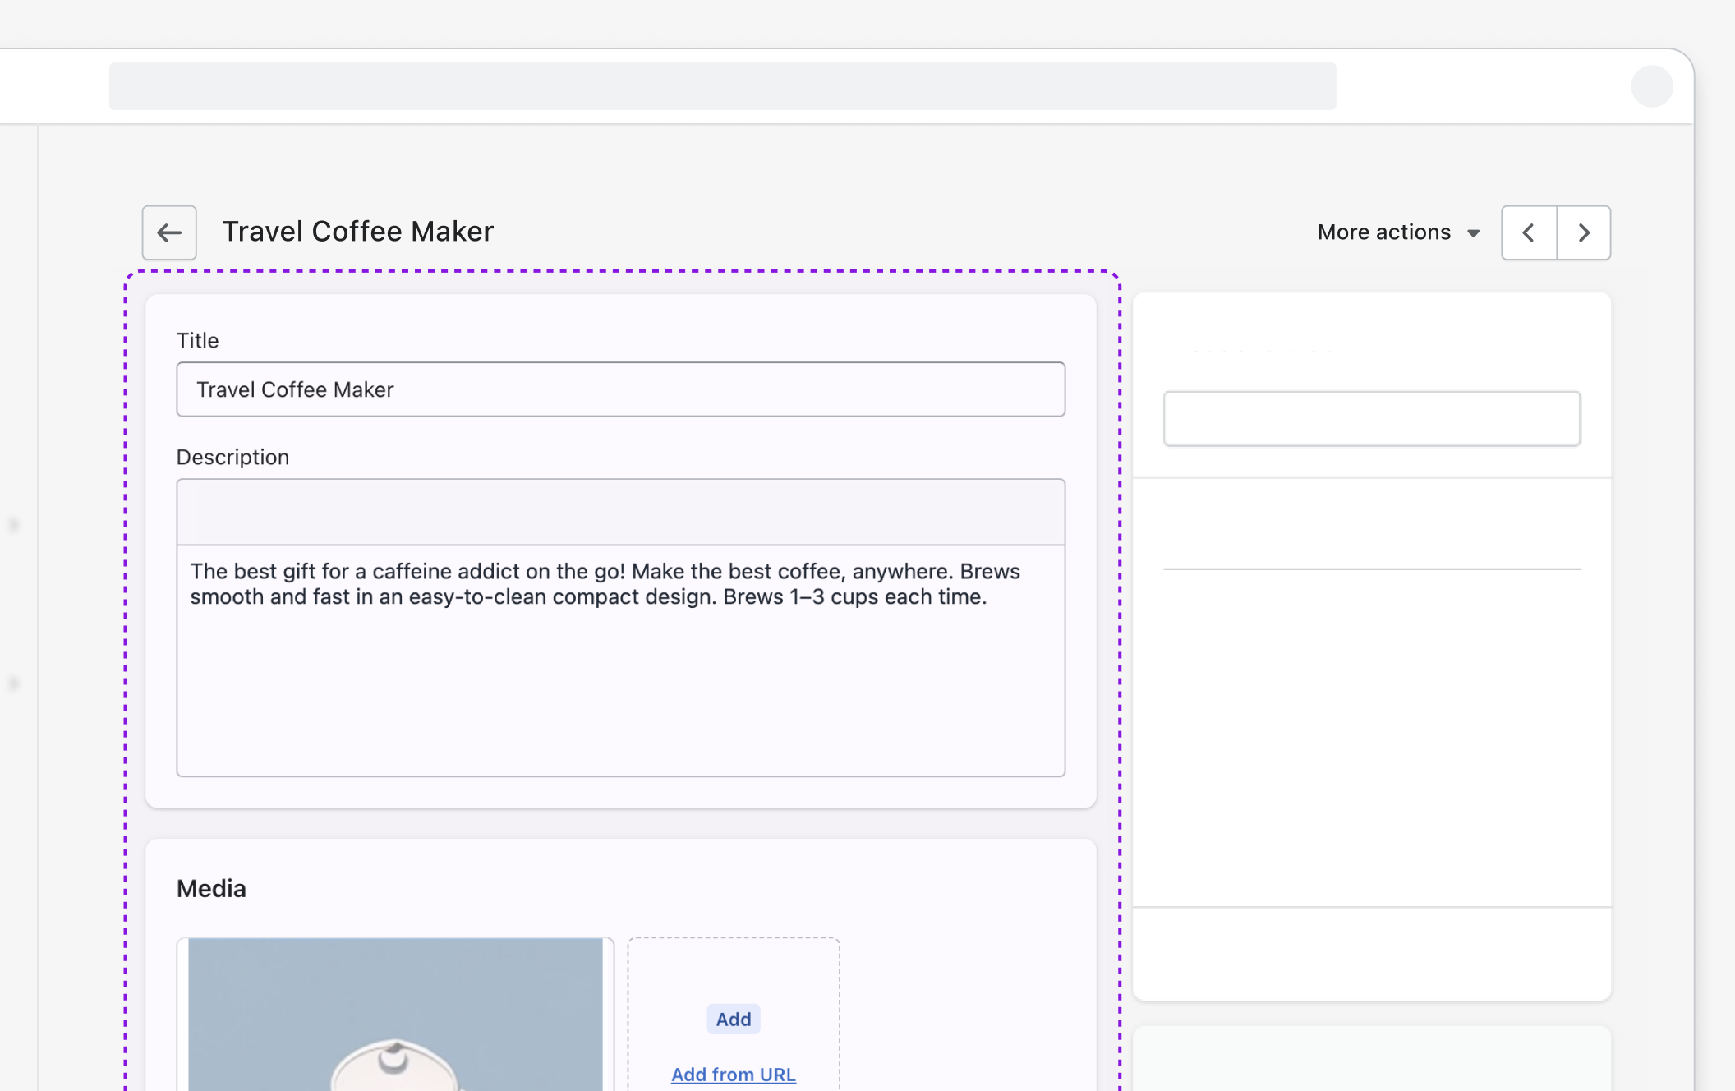Expand the More actions dropdown
This screenshot has height=1091, width=1735.
(x=1398, y=232)
